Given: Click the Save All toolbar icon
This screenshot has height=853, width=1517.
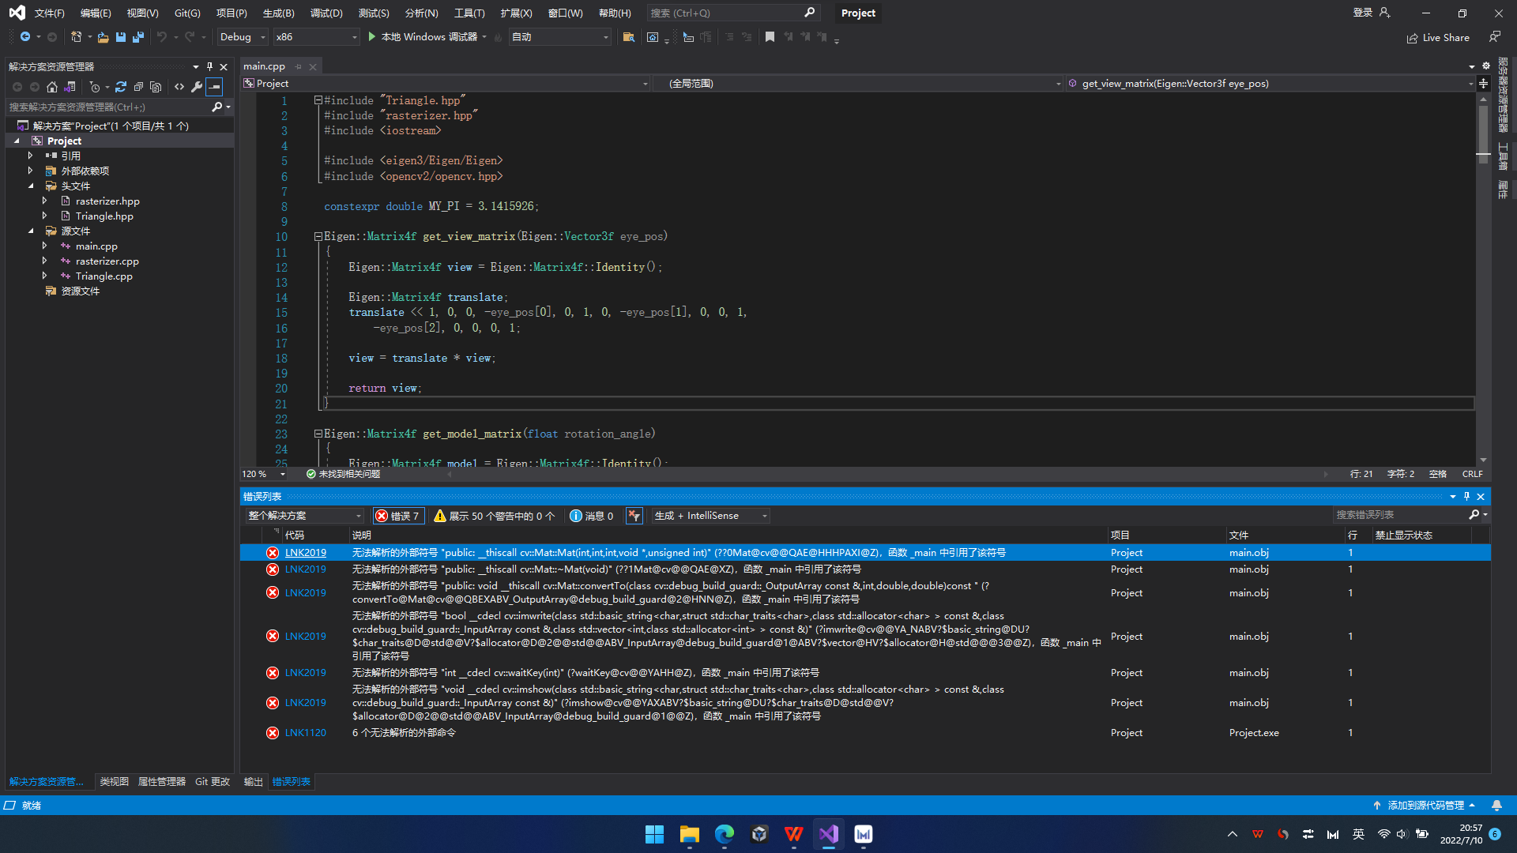Looking at the screenshot, I should click(x=138, y=37).
